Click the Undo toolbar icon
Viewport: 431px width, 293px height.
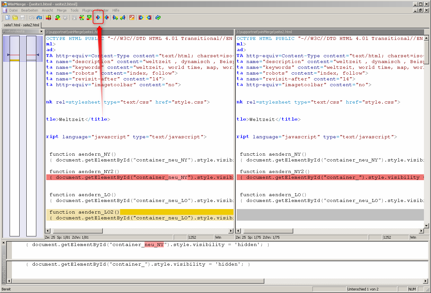tap(31, 17)
